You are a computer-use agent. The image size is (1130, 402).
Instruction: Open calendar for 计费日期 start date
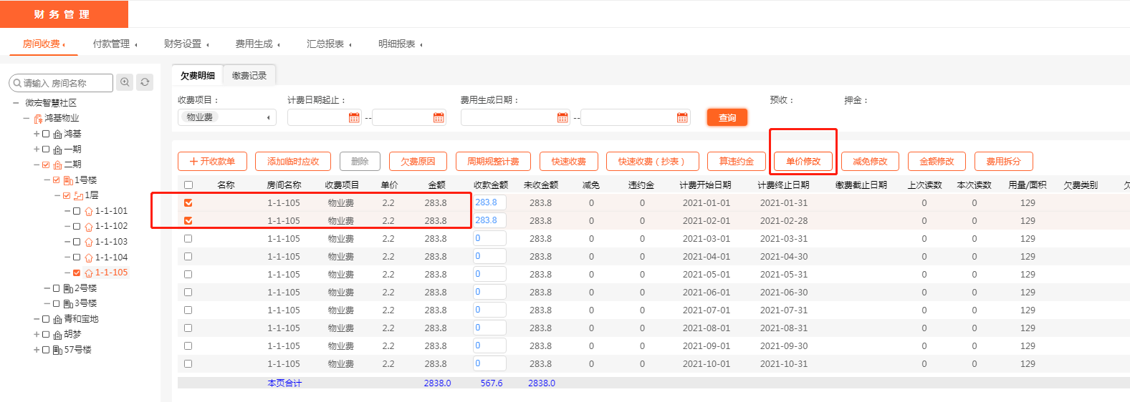pyautogui.click(x=354, y=117)
